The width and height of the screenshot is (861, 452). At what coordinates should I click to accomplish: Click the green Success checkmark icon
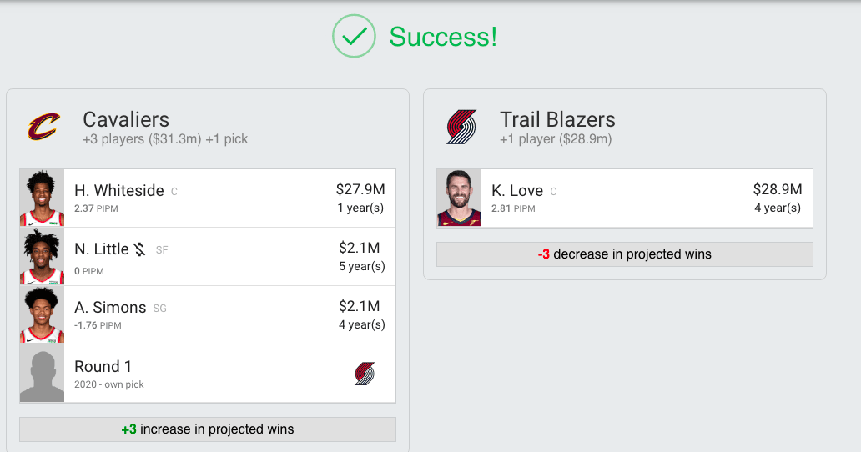(x=354, y=36)
